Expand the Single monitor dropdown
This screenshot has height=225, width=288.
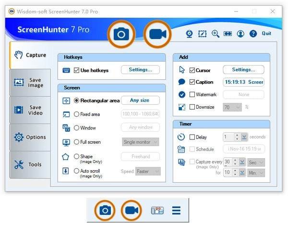pos(140,142)
